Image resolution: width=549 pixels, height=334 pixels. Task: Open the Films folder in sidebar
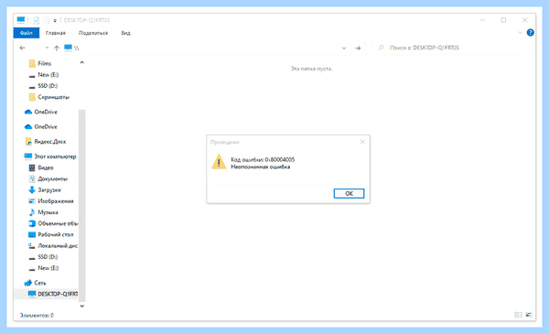coord(45,63)
